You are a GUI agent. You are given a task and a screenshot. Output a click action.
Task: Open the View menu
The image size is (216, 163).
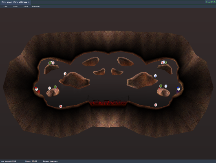[x=26, y=7]
